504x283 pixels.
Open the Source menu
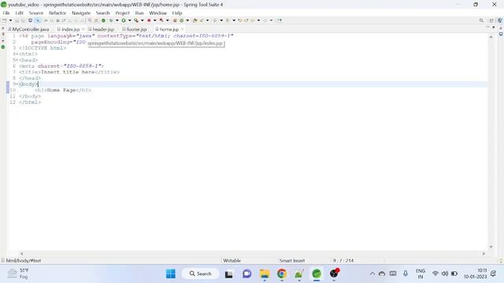click(36, 13)
